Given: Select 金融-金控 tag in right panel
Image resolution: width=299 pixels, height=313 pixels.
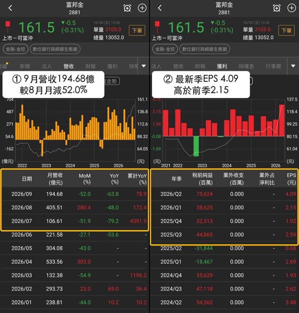Looking at the screenshot, I should (165, 49).
